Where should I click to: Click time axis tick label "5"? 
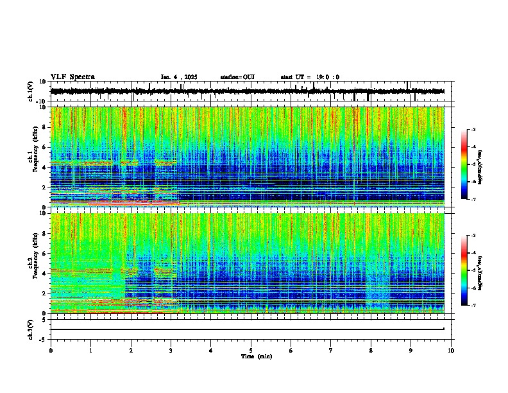(251, 351)
